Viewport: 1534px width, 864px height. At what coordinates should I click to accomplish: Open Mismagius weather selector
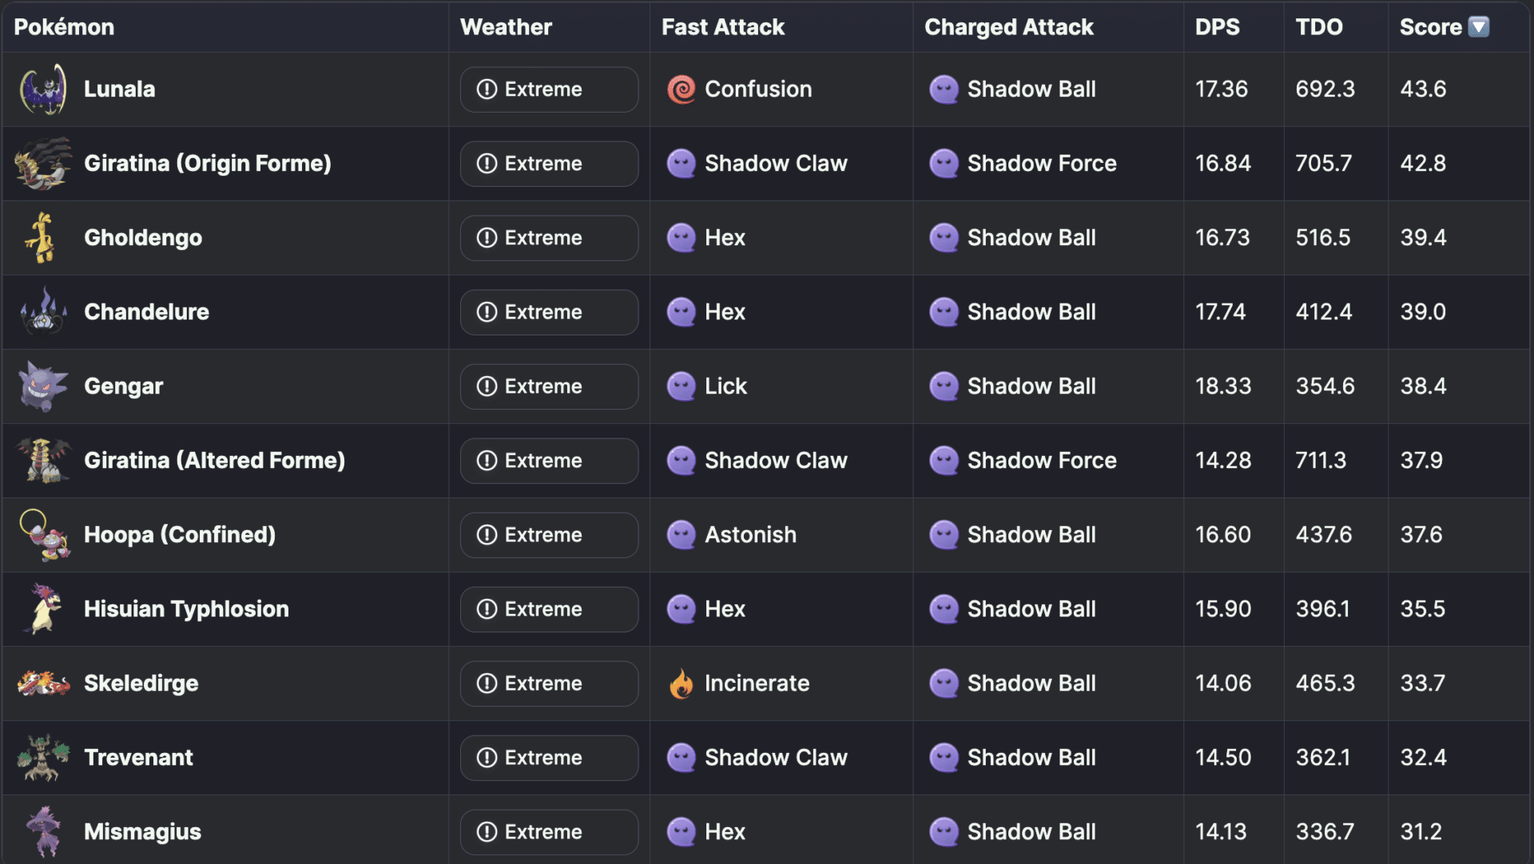click(x=549, y=832)
